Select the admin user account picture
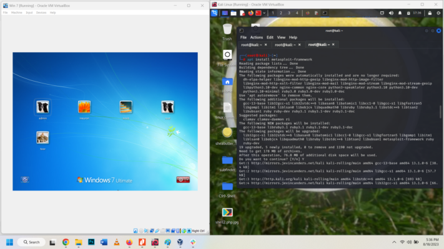 click(x=42, y=107)
